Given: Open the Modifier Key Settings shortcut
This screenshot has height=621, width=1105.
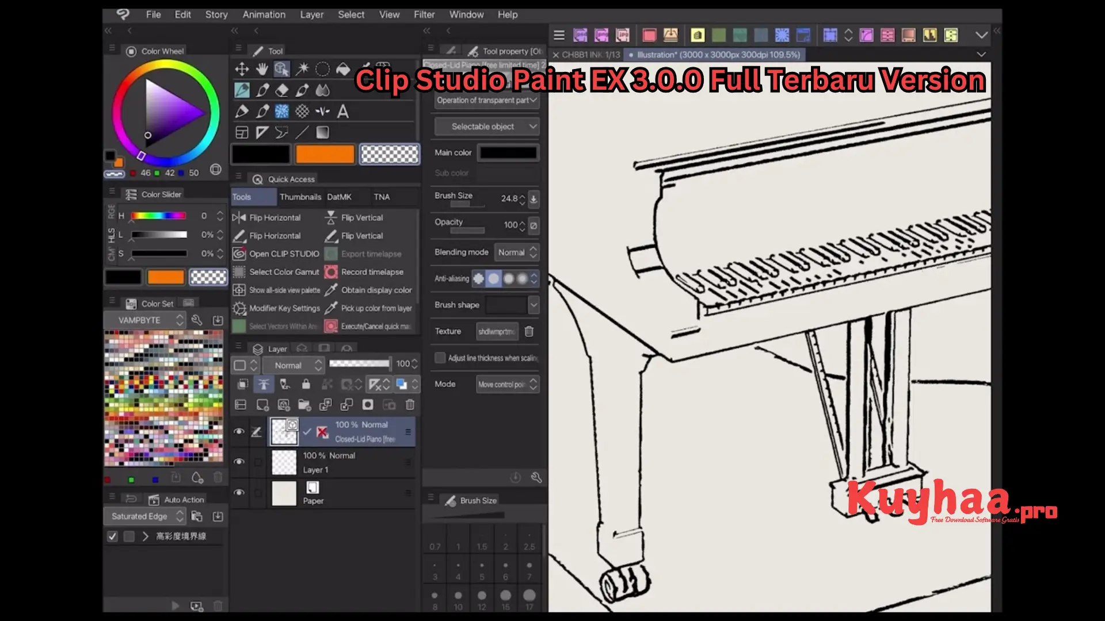Looking at the screenshot, I should click(x=277, y=308).
